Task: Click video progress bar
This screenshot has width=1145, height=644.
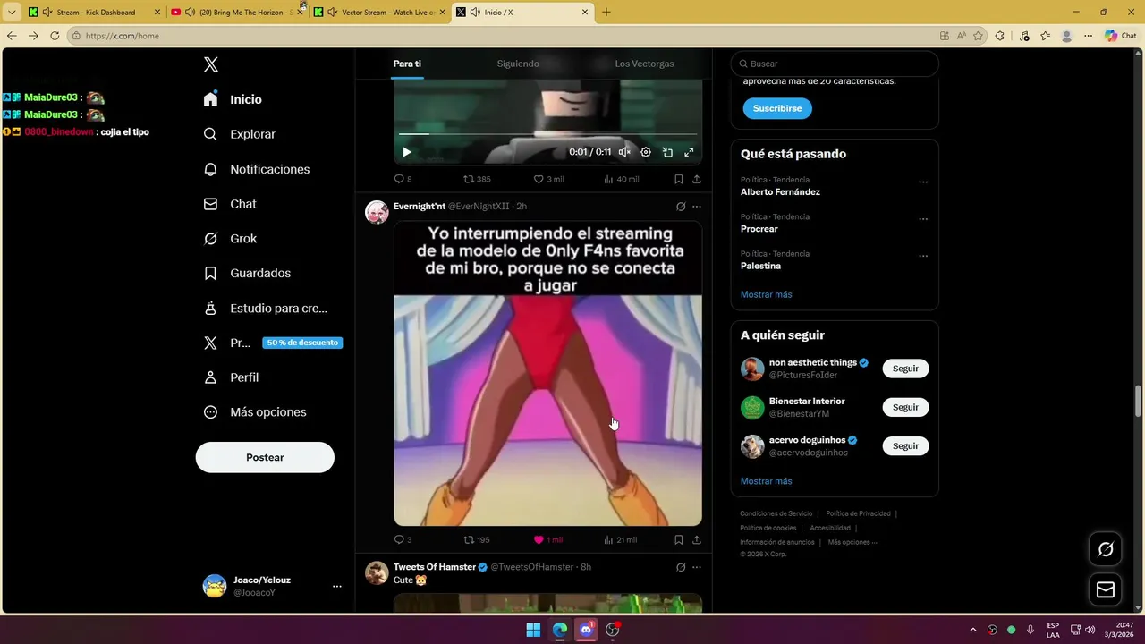Action: click(x=547, y=134)
